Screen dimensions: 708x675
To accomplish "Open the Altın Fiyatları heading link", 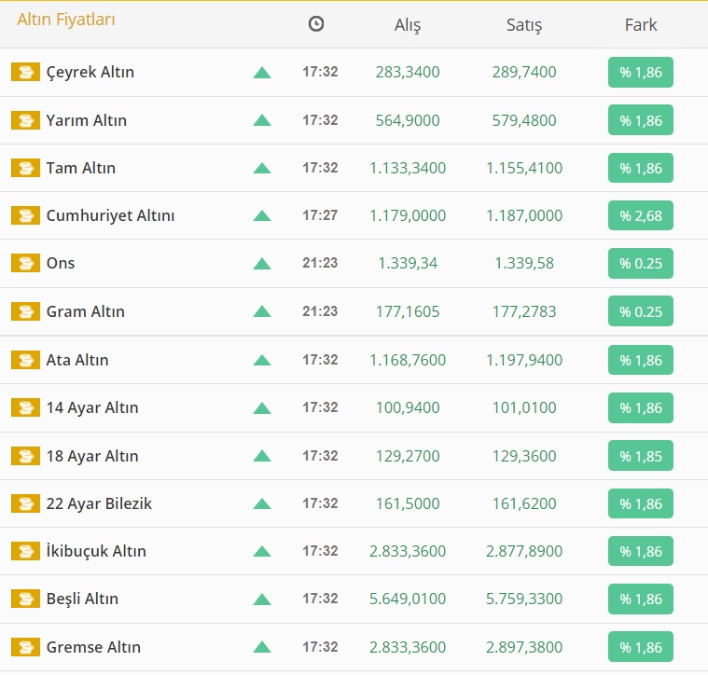I will [x=66, y=19].
